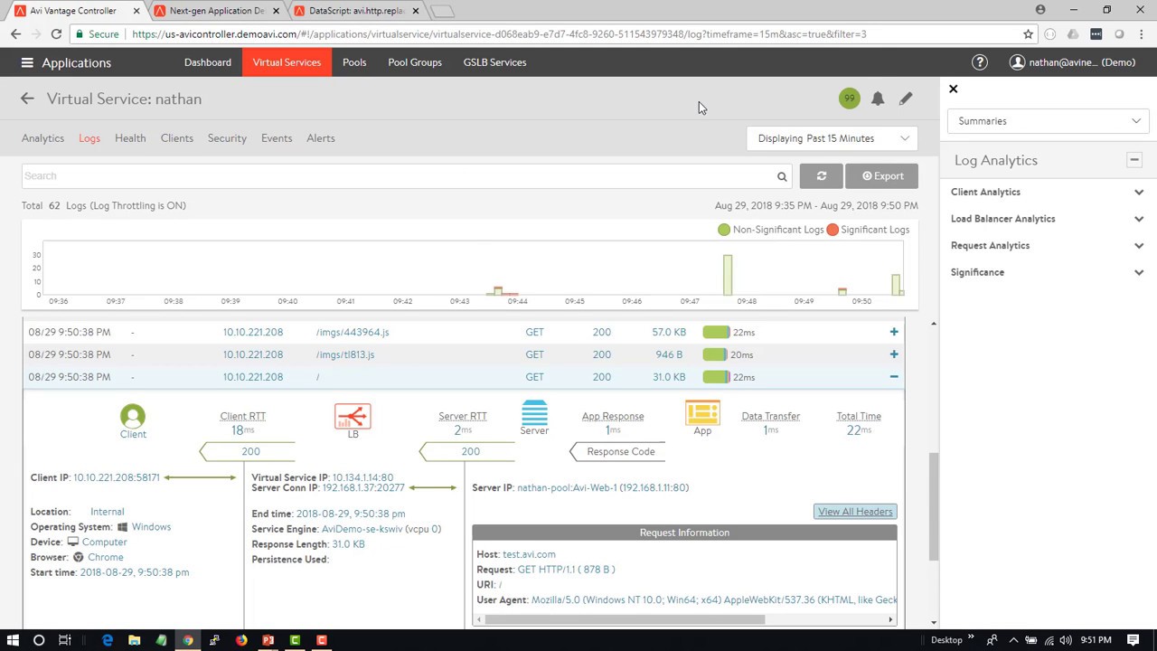Click the user account avatar icon

coord(1017,62)
